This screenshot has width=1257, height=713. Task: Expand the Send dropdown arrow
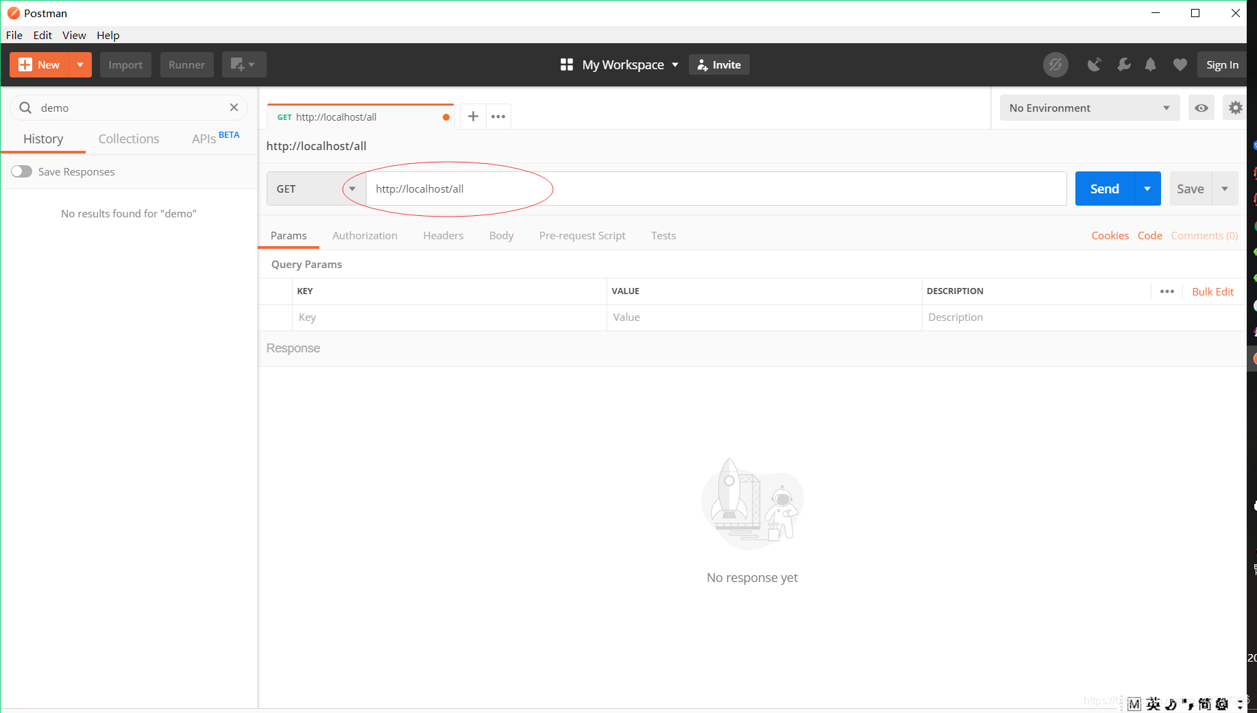(x=1147, y=189)
